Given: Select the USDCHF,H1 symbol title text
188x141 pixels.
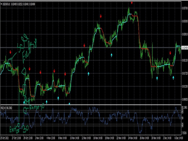Looking at the screenshot, I should tap(6, 4).
